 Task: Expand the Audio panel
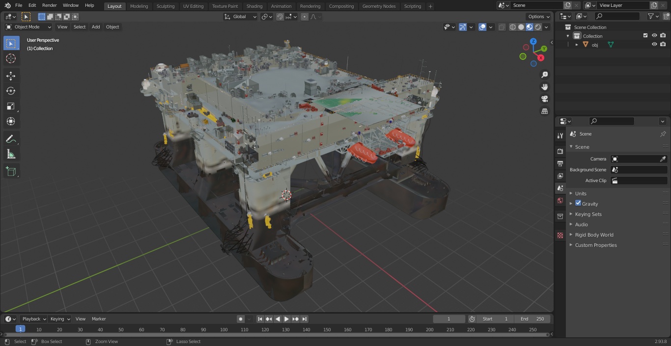click(x=581, y=224)
